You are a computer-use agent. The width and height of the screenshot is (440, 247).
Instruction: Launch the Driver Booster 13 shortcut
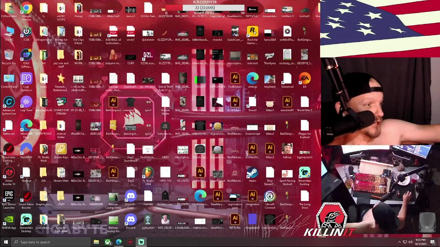click(x=9, y=176)
